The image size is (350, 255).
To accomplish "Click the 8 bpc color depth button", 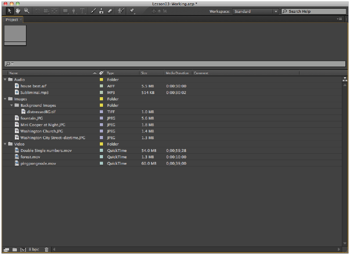I will coord(34,250).
